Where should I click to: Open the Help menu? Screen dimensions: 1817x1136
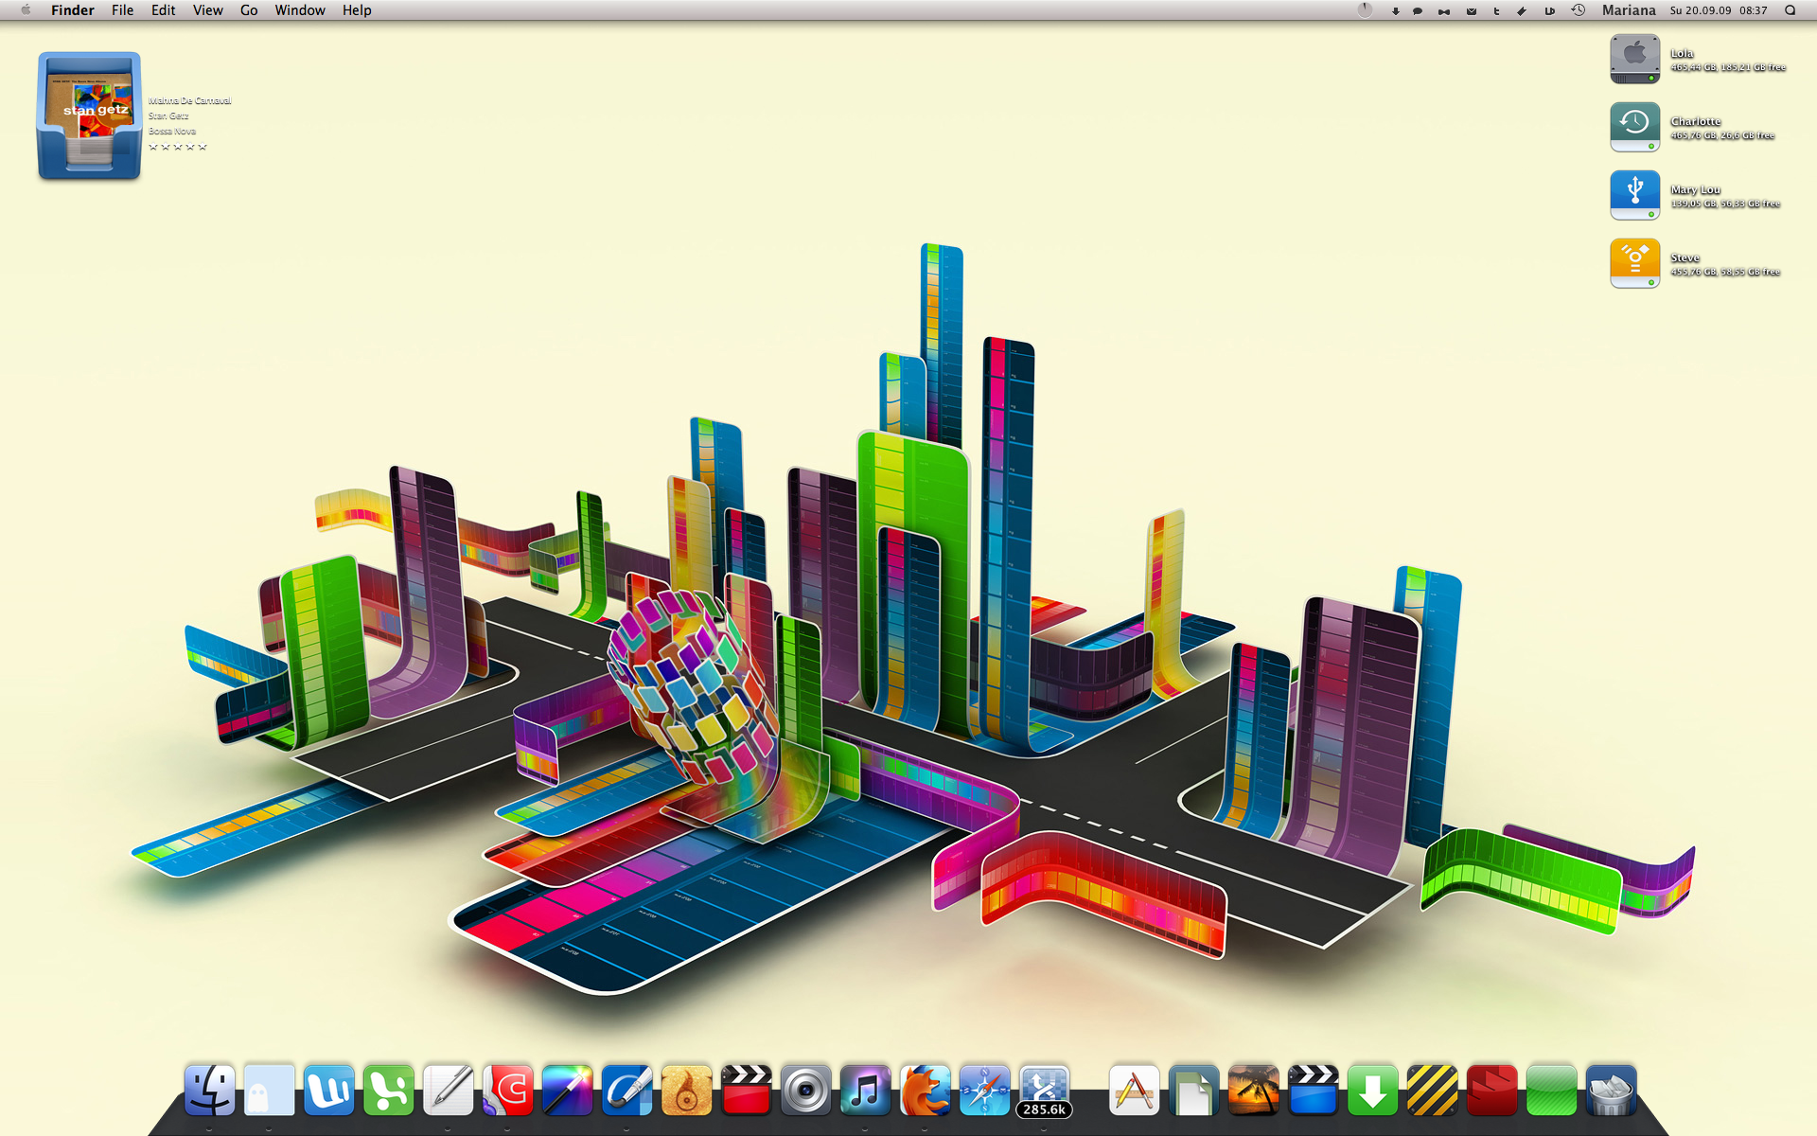[x=357, y=10]
